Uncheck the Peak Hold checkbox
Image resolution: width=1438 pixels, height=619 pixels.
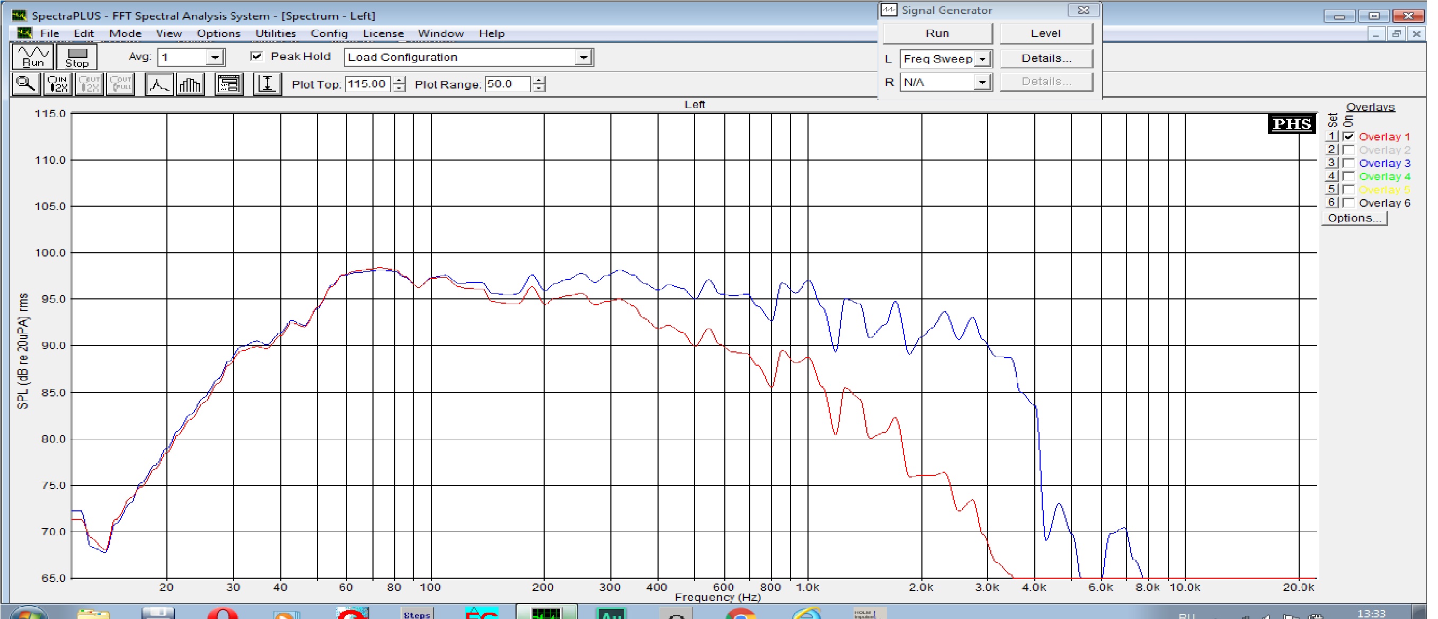click(256, 56)
